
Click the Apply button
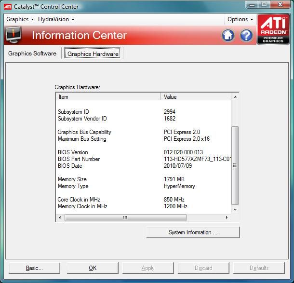tap(148, 268)
